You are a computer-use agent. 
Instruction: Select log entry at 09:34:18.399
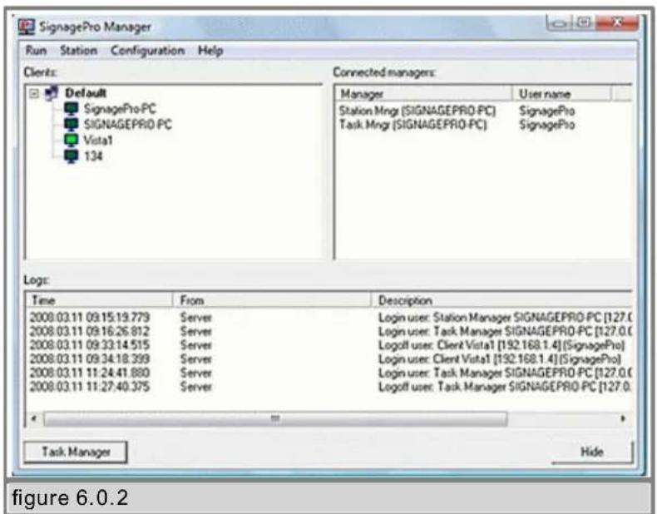click(x=330, y=359)
